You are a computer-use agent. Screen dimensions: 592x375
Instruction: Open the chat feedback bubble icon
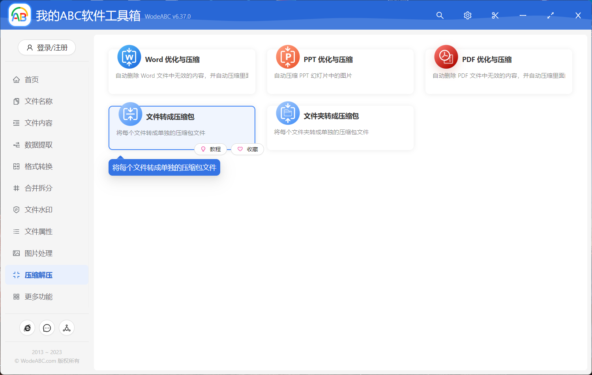point(47,328)
